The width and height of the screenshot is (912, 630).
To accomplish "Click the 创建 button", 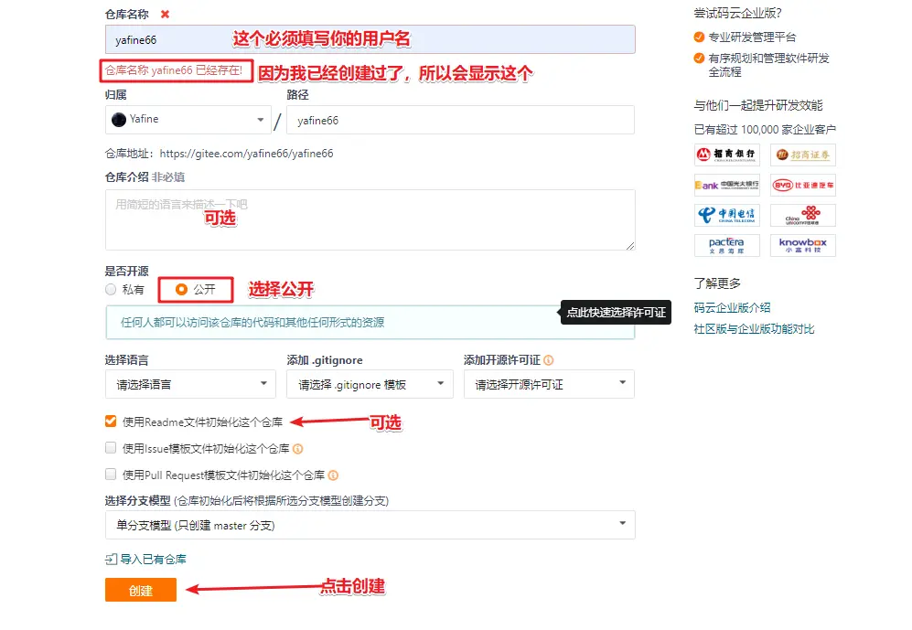I will click(141, 590).
